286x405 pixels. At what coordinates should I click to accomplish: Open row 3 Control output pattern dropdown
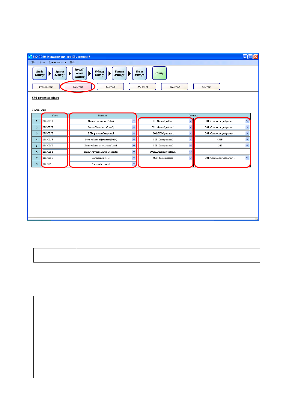click(x=247, y=133)
